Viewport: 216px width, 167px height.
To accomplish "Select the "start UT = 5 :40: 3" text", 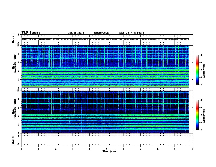I will click(132, 33).
